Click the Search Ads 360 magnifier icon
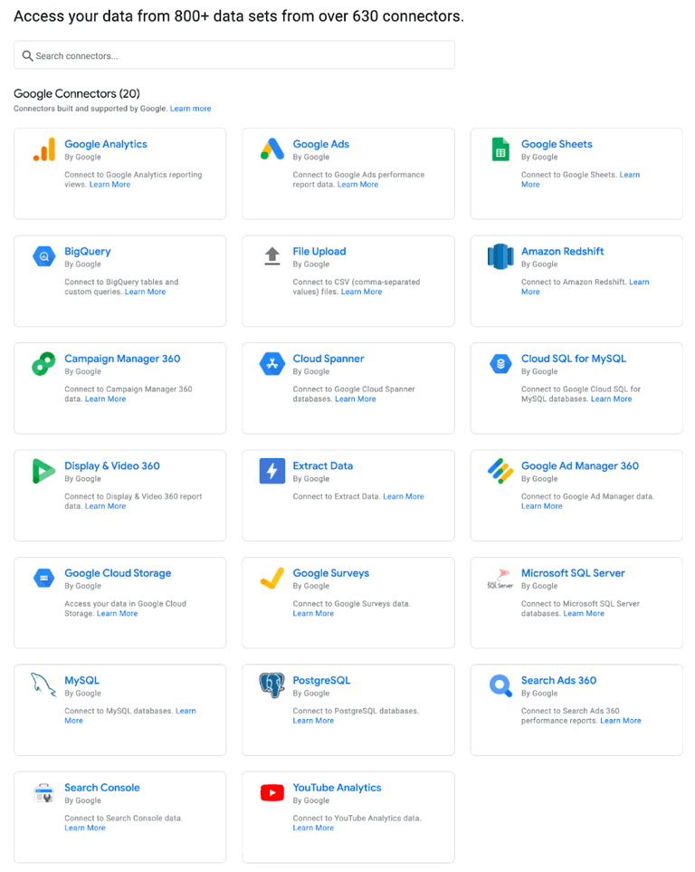695x872 pixels. click(x=500, y=685)
